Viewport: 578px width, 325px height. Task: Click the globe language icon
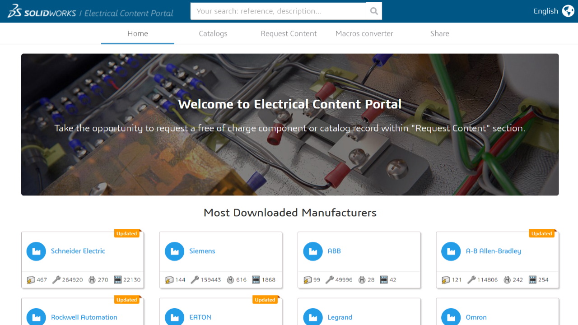pyautogui.click(x=568, y=11)
